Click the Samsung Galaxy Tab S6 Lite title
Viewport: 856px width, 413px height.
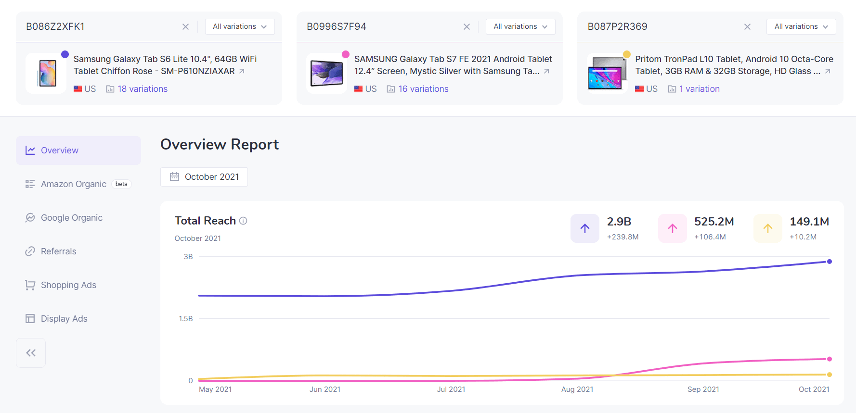pyautogui.click(x=165, y=65)
